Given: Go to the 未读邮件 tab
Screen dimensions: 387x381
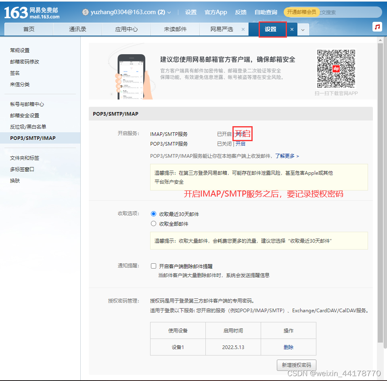Looking at the screenshot, I should 175,29.
